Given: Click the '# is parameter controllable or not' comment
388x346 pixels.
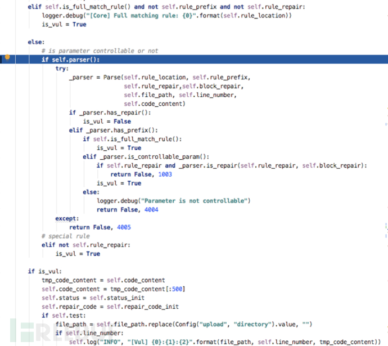Looking at the screenshot, I should 100,51.
